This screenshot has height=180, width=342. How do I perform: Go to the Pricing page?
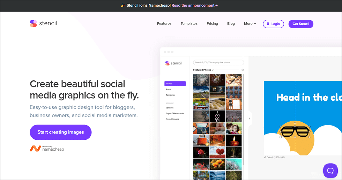tap(212, 24)
